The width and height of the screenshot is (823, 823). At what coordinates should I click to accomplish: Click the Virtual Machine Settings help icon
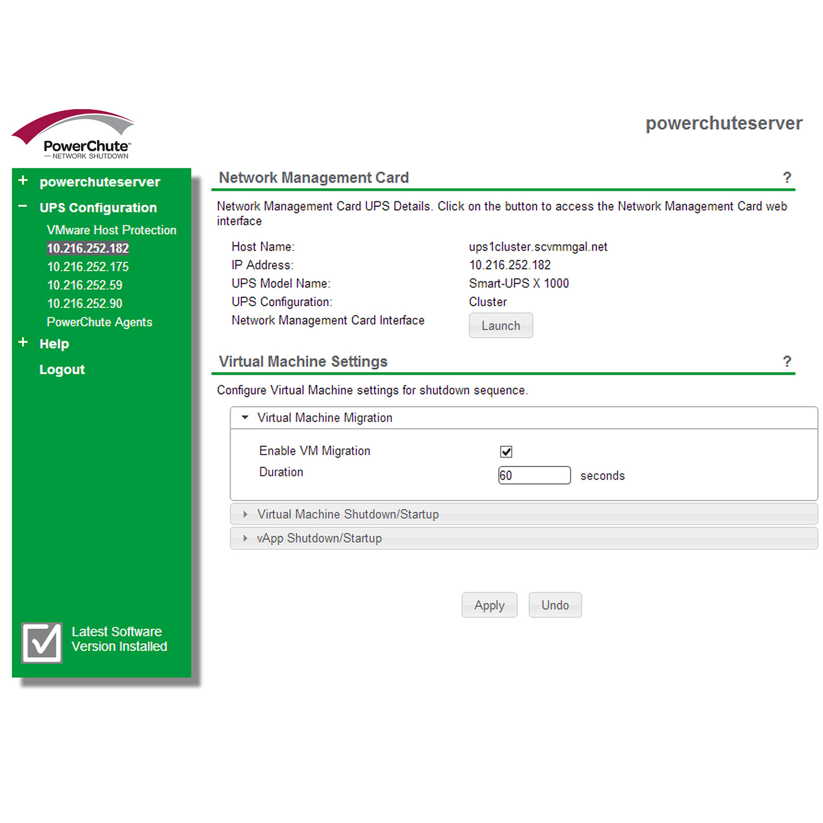787,362
